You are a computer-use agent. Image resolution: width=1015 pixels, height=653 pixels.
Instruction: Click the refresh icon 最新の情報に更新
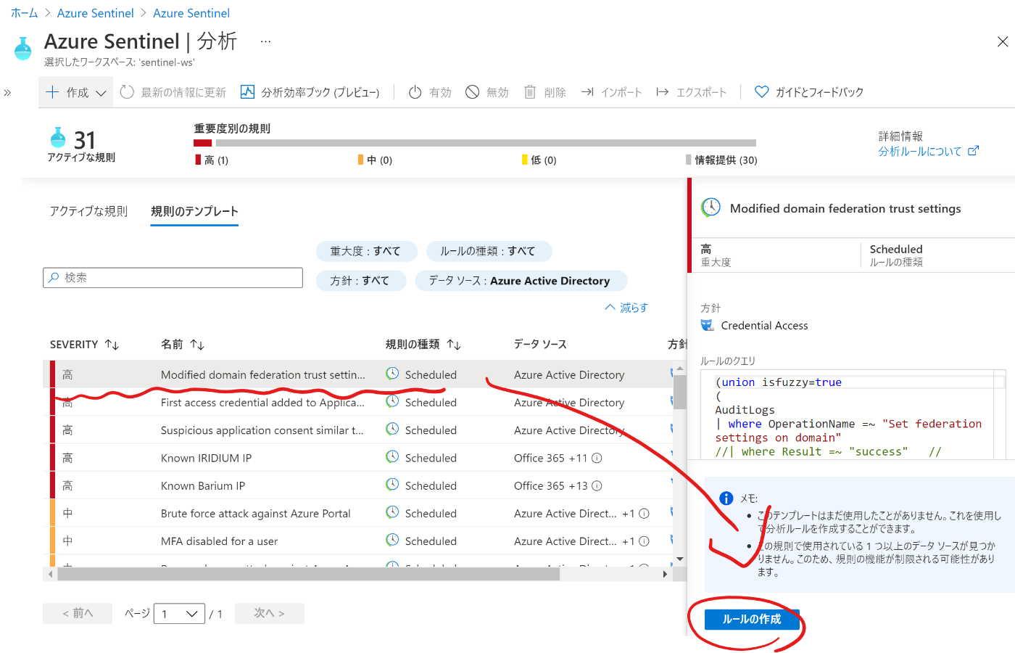tap(127, 92)
